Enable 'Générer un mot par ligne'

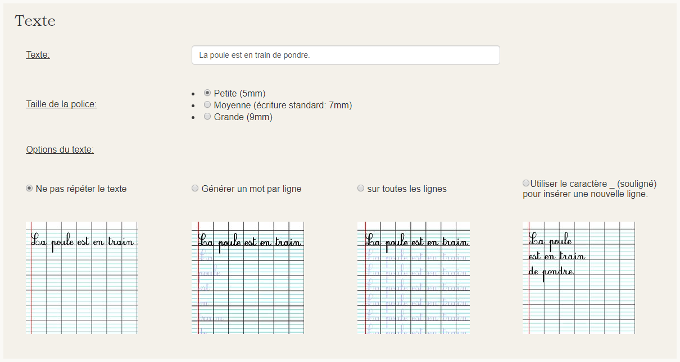coord(195,188)
